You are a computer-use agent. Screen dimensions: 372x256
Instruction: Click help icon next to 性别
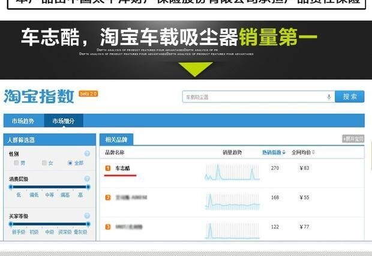[87, 153]
